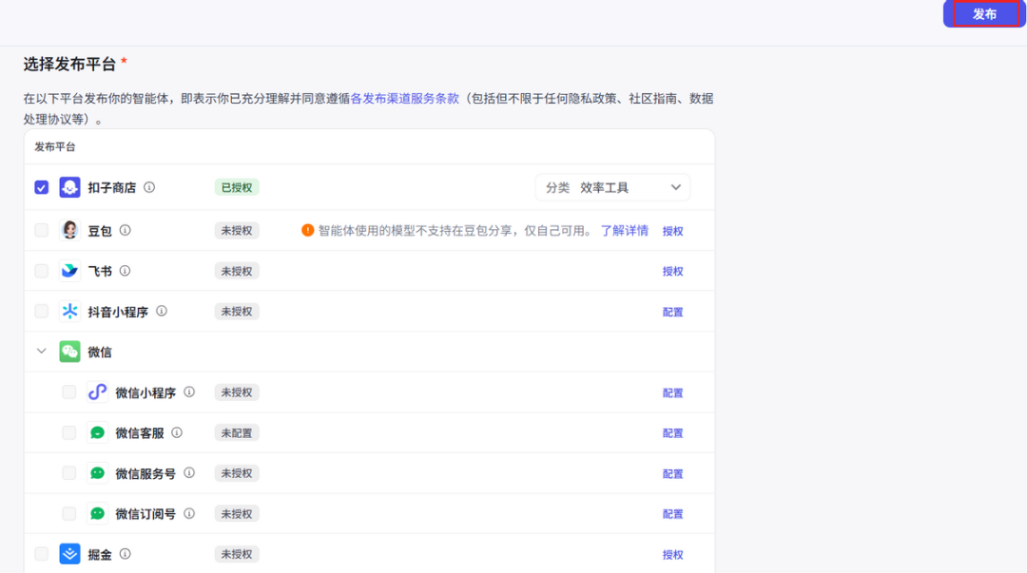Check the 微信订阅号 checkbox
1027x573 pixels.
pyautogui.click(x=68, y=513)
